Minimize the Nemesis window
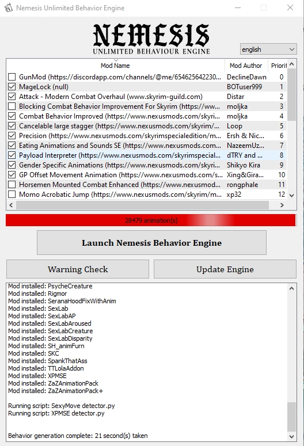The width and height of the screenshot is (304, 446). click(x=238, y=7)
